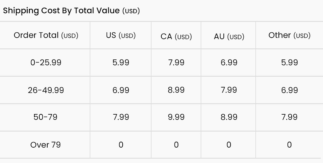Click Other cost for 26-49.99 orders
The height and width of the screenshot is (163, 323).
pyautogui.click(x=289, y=90)
